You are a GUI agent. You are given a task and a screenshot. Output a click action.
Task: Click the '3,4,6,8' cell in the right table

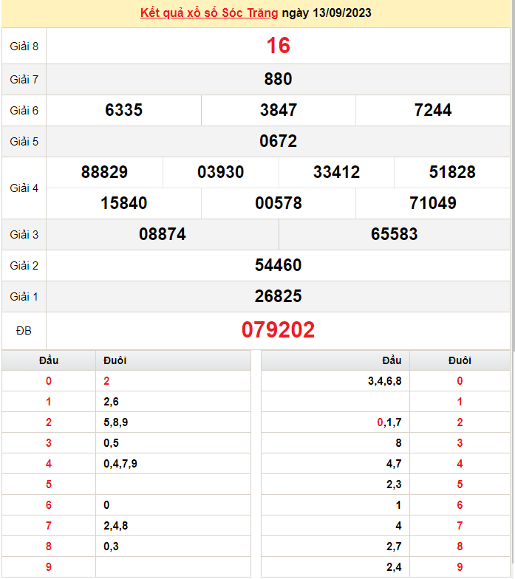click(x=384, y=381)
